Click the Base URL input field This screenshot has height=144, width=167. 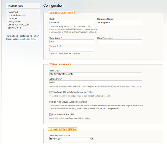pos(95,74)
